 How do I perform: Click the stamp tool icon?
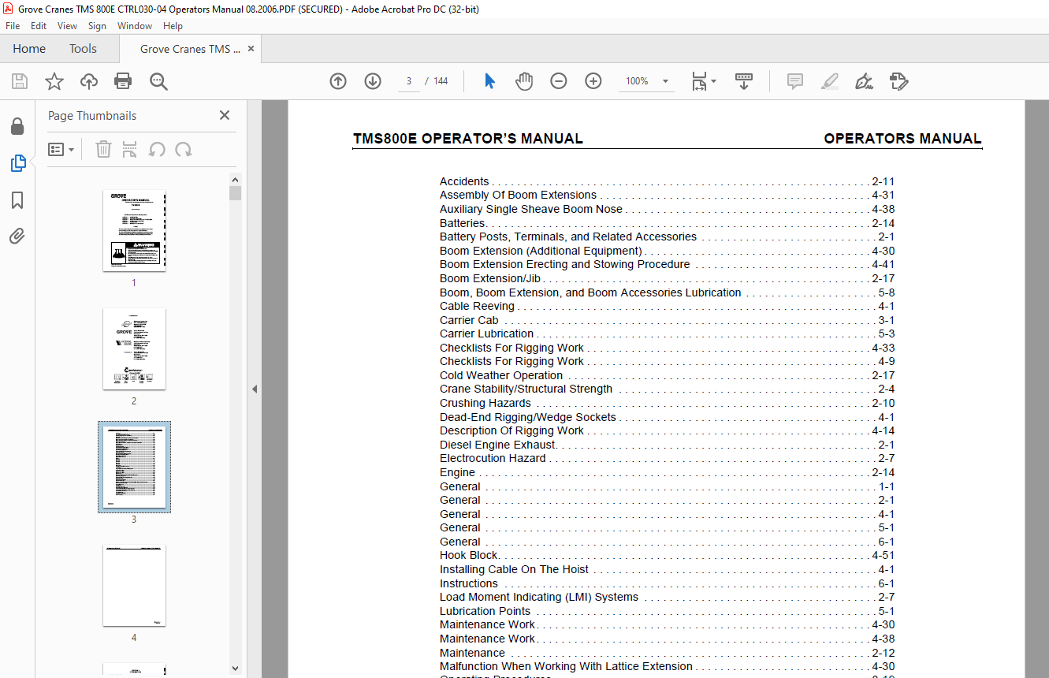898,81
